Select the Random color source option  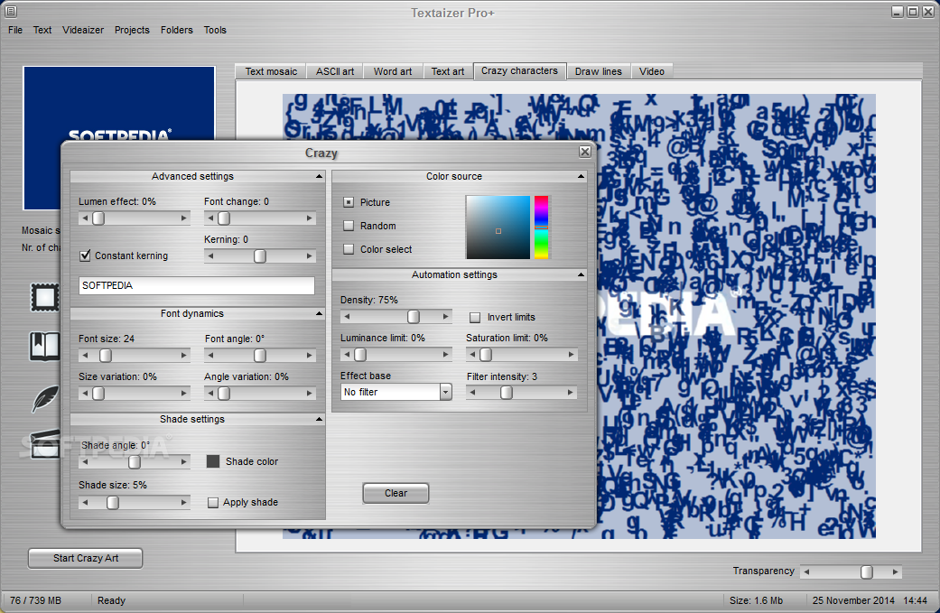coord(349,226)
